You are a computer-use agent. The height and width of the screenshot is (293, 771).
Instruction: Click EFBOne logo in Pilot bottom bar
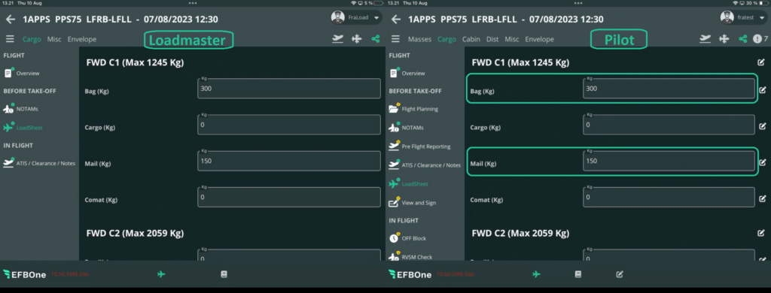pos(410,274)
